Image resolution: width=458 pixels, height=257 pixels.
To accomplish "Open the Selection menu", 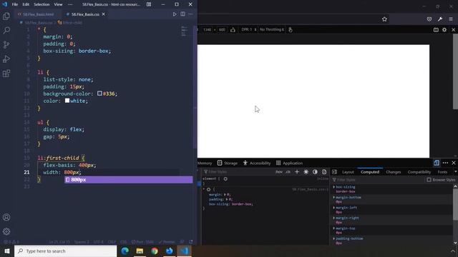I will [x=42, y=4].
